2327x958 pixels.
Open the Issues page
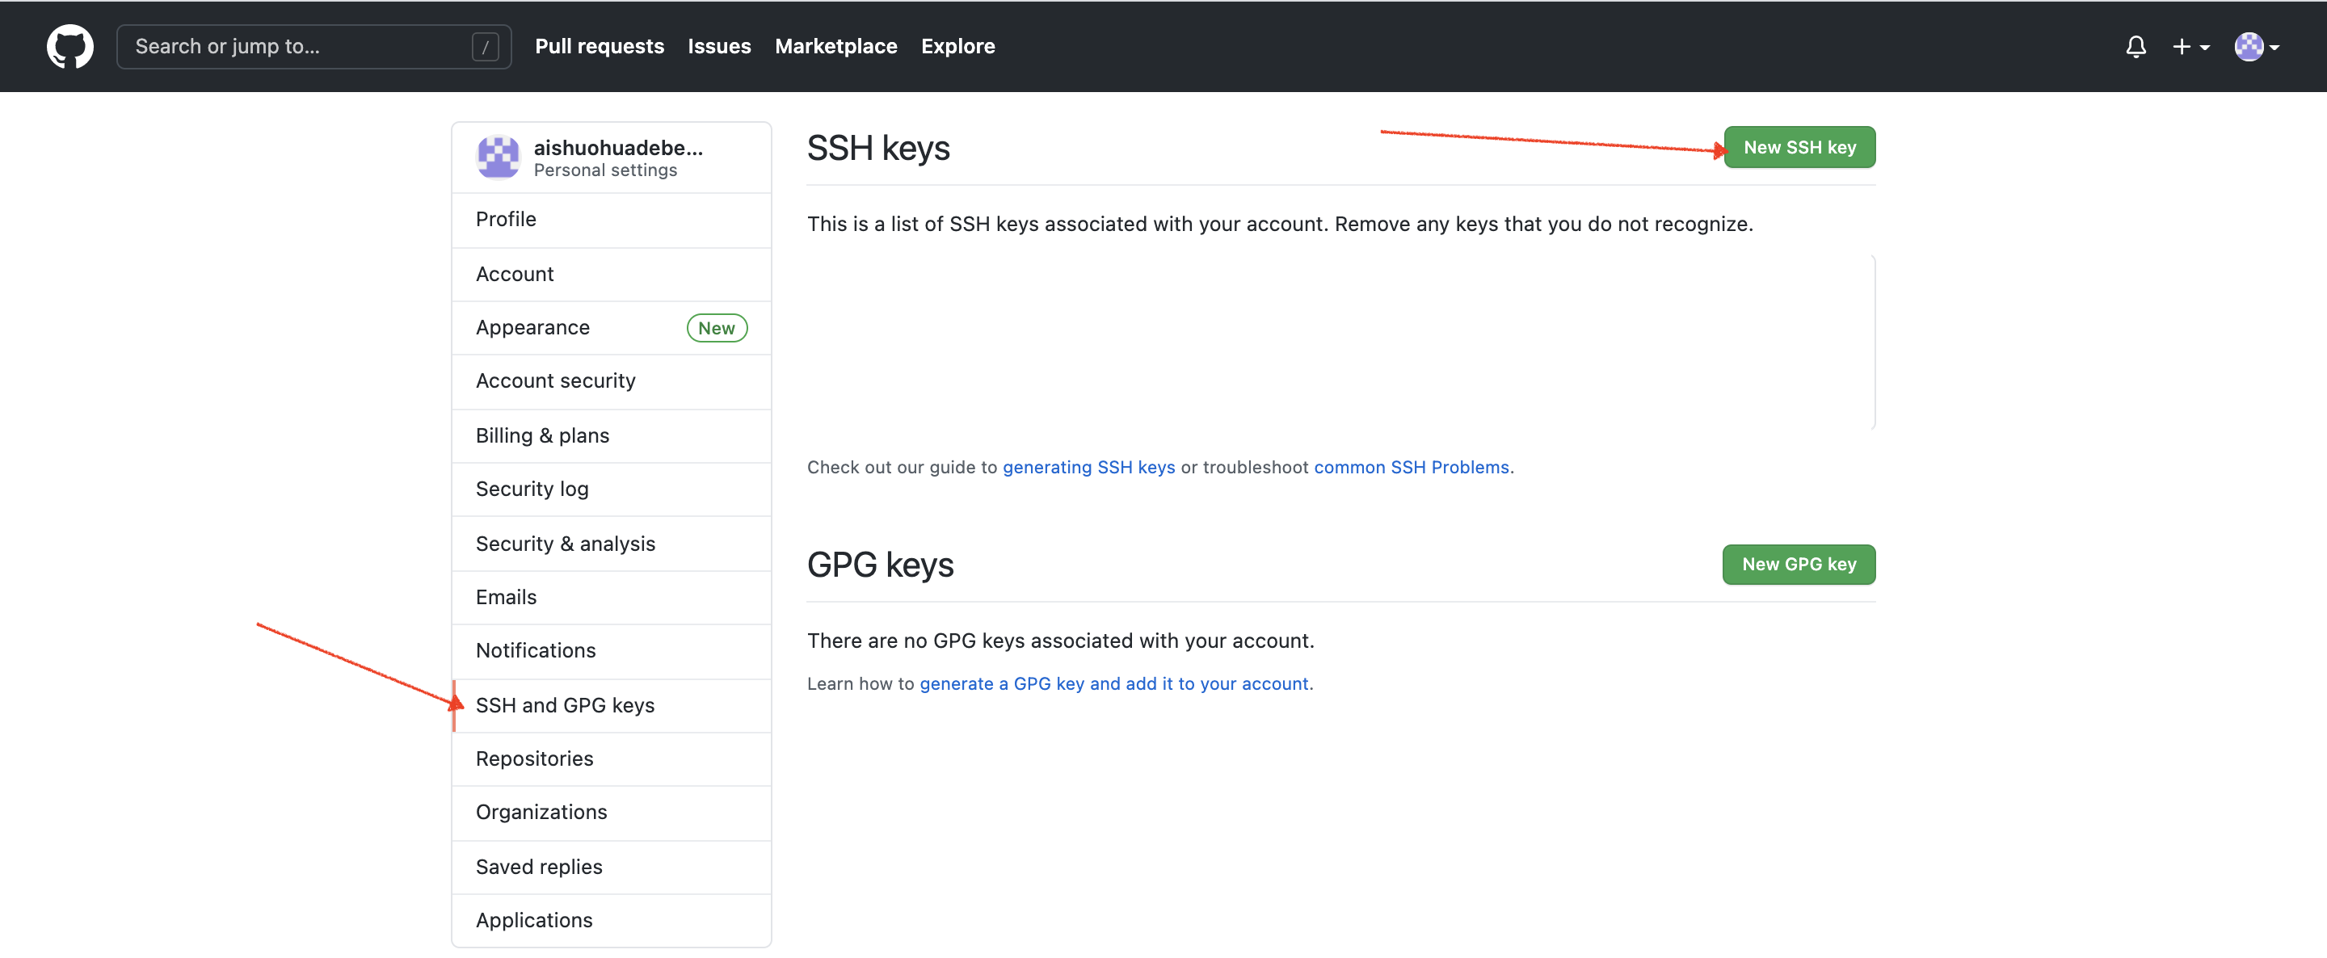point(719,47)
